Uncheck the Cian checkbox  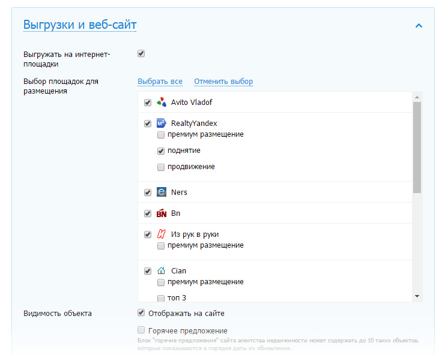[148, 271]
